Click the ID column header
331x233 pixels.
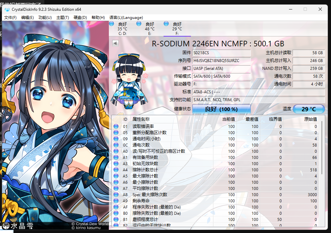125,119
